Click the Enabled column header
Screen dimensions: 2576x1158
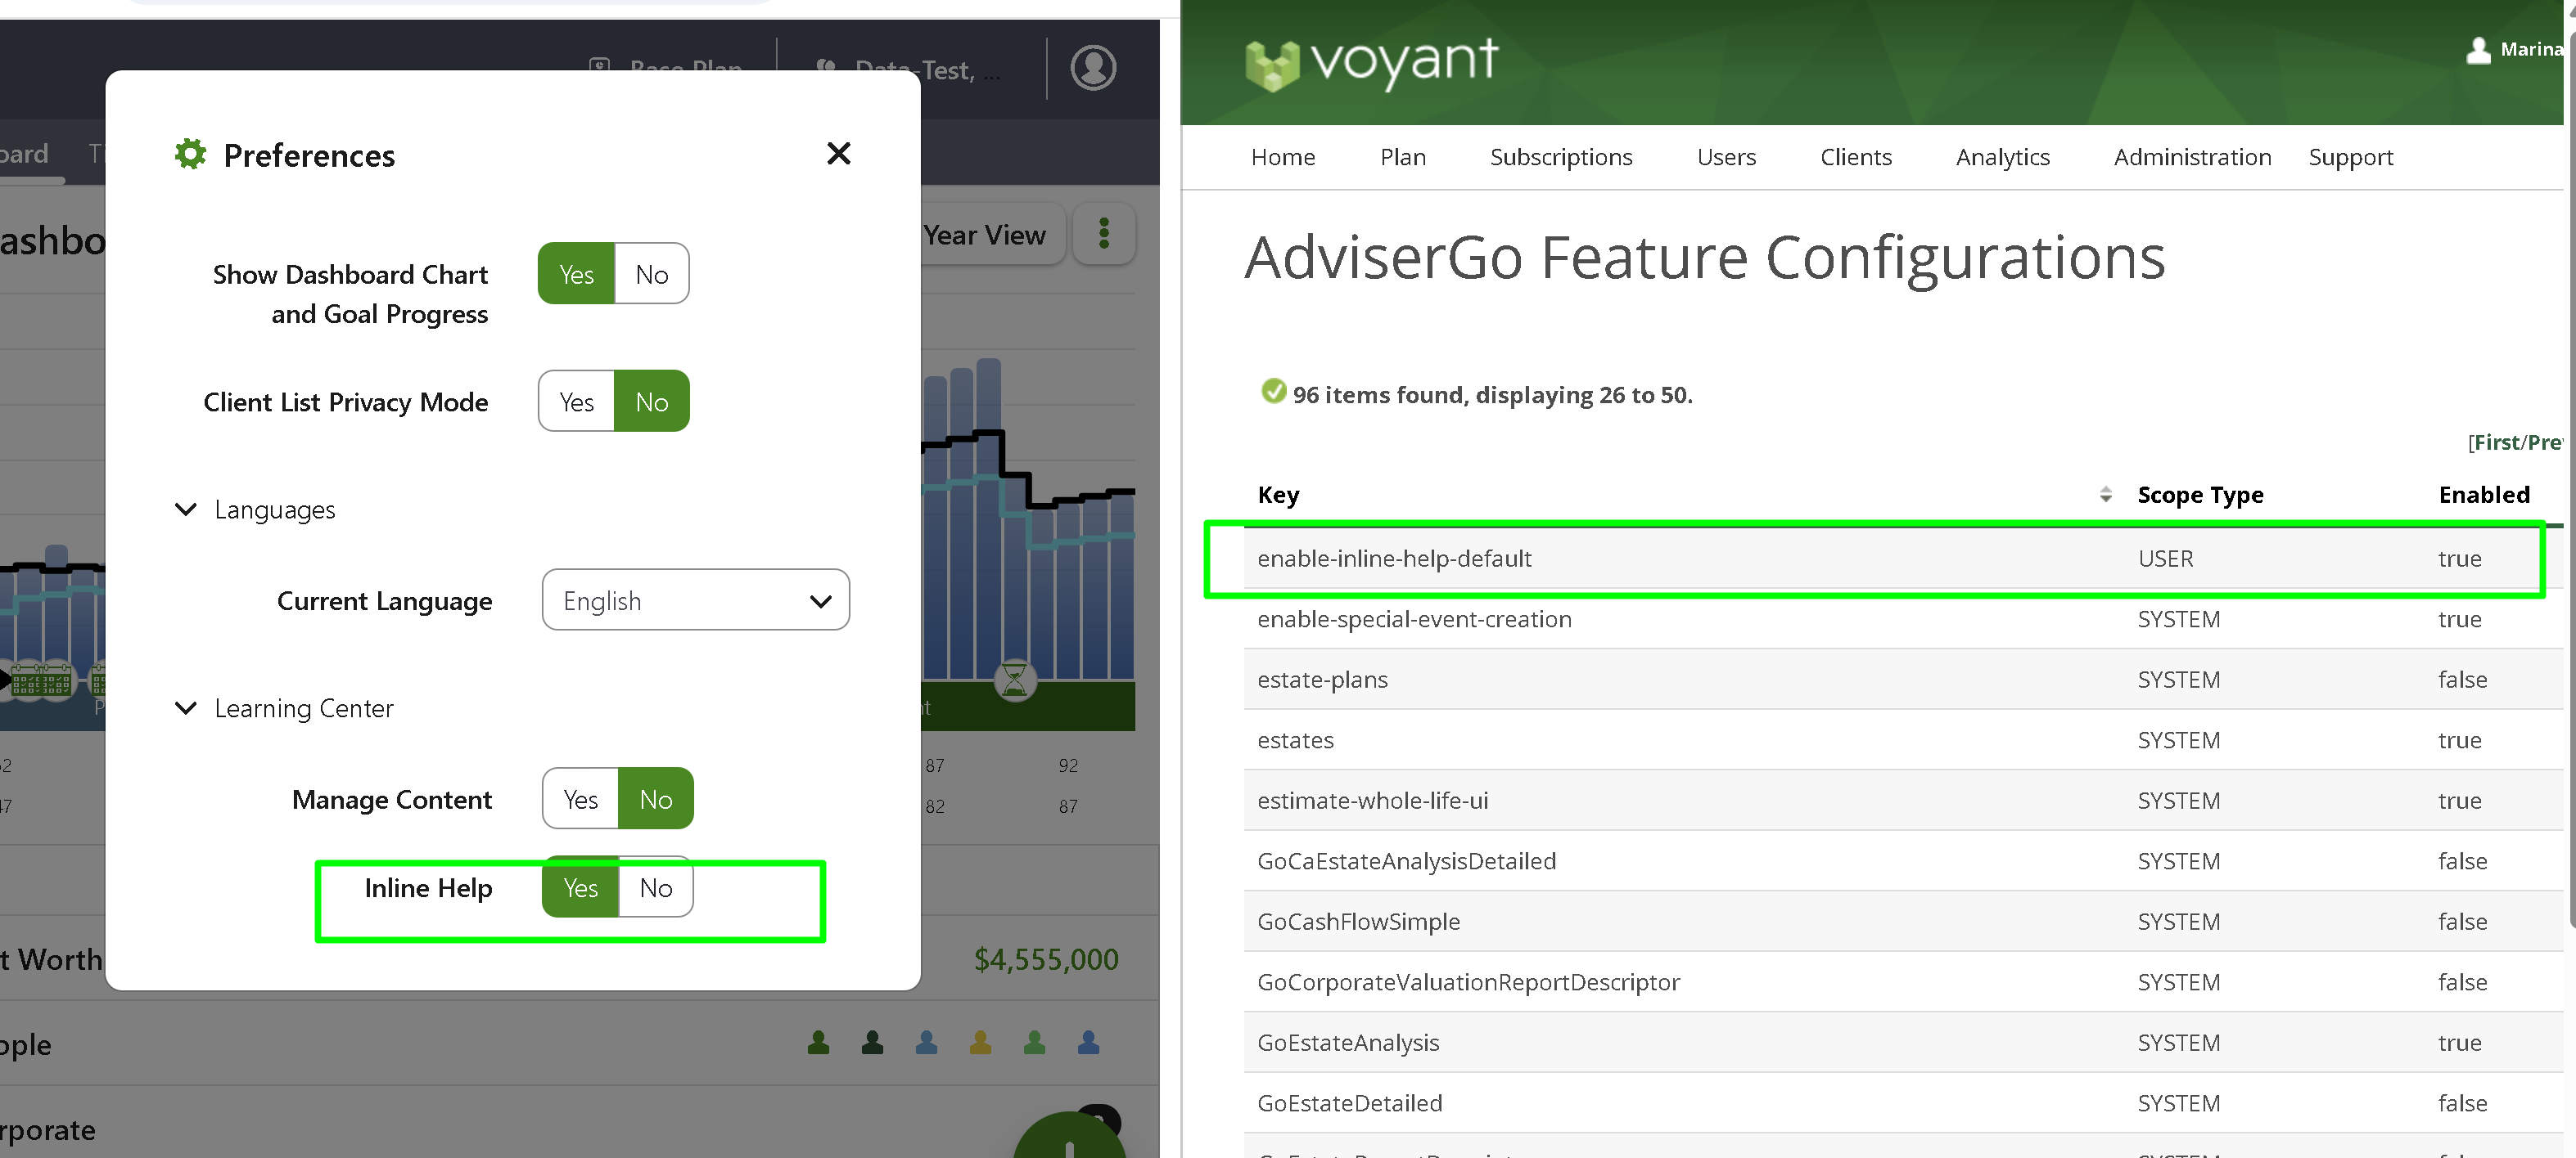[2484, 495]
